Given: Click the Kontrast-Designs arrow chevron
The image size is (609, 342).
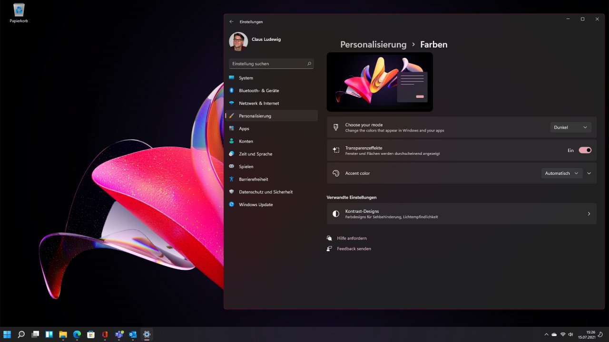Looking at the screenshot, I should pyautogui.click(x=589, y=214).
